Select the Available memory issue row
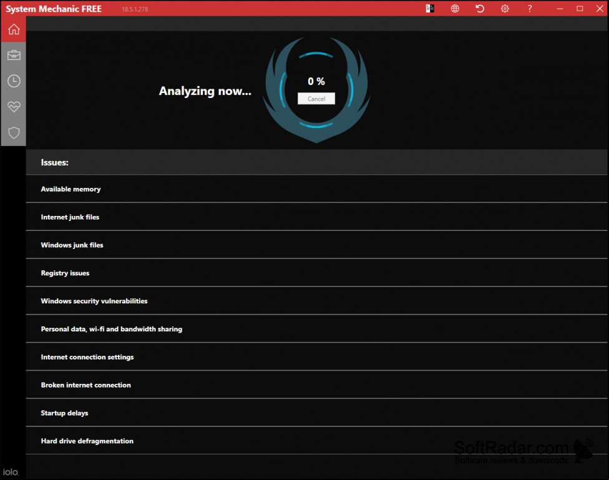 [x=316, y=189]
